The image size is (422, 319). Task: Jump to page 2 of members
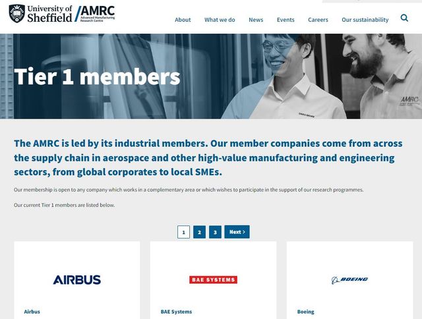tap(199, 232)
